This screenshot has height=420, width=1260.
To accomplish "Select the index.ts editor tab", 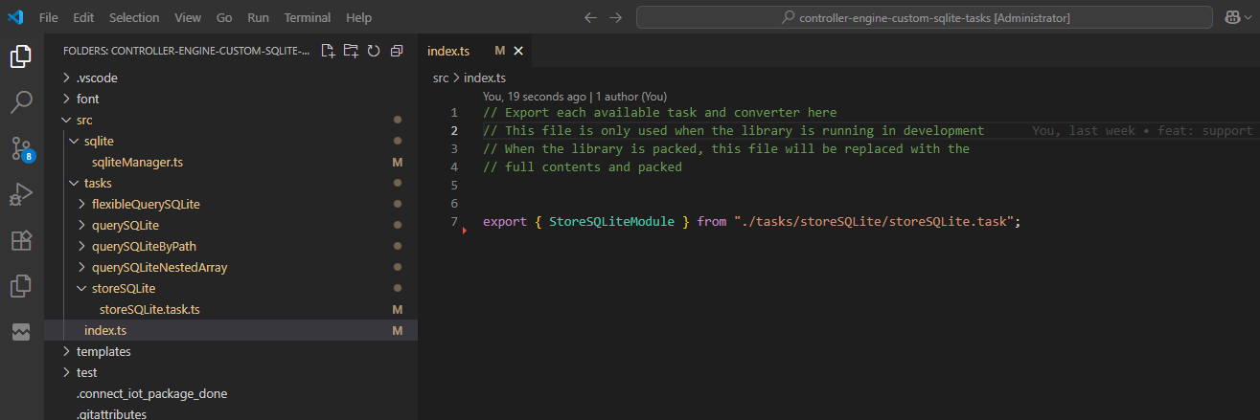I will (474, 51).
